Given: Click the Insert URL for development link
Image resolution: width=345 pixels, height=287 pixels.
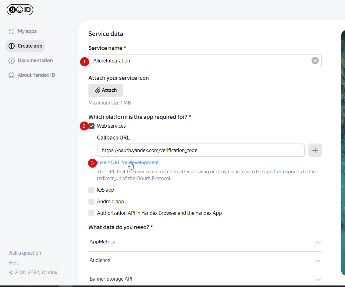Looking at the screenshot, I should point(128,162).
